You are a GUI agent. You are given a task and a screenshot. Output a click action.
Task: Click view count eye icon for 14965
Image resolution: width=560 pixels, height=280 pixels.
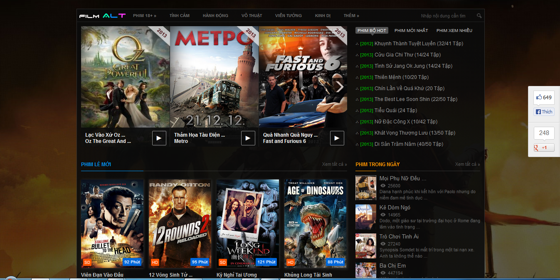pyautogui.click(x=383, y=215)
